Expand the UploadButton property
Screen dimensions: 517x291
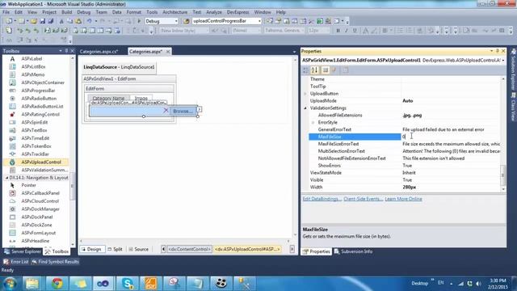[x=305, y=94]
